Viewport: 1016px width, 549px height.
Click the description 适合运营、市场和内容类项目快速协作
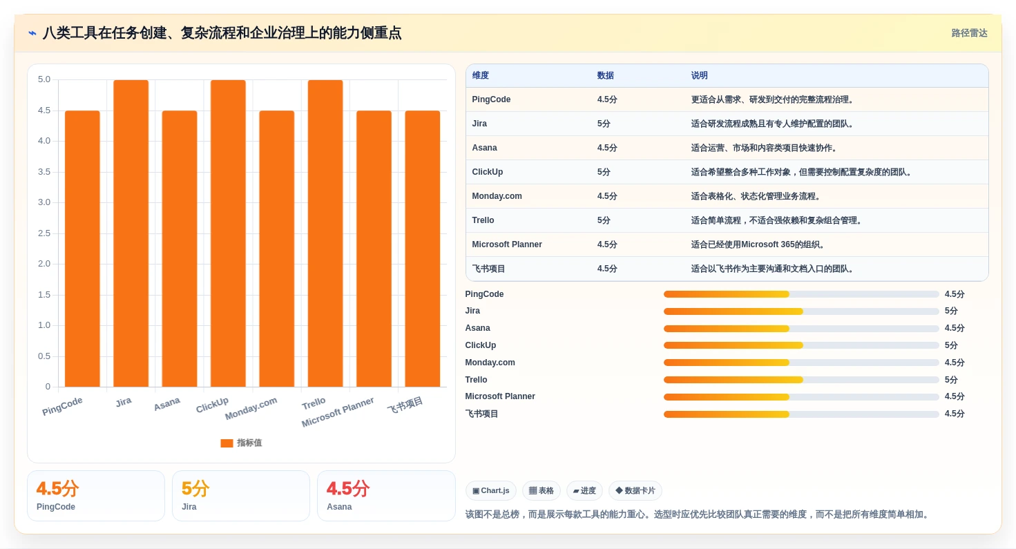[765, 148]
